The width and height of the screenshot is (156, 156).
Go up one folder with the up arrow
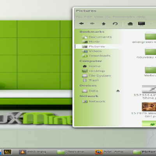tap(104, 24)
